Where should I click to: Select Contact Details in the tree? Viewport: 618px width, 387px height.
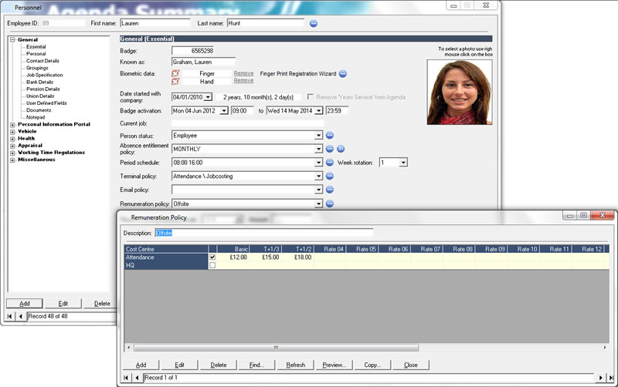[42, 61]
